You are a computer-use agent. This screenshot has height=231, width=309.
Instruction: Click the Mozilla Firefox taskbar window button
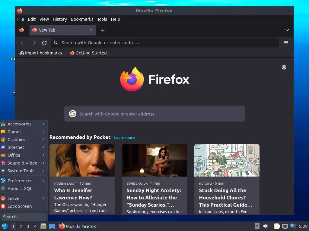(x=77, y=226)
